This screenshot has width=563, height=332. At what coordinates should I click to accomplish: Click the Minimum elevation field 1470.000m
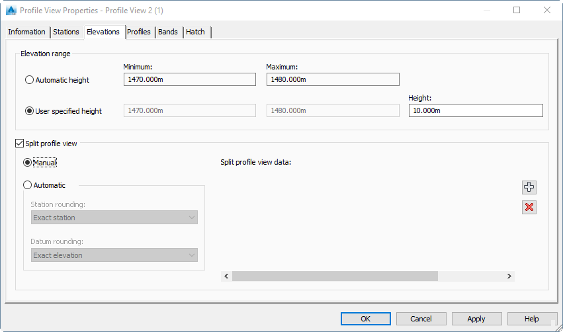(x=190, y=79)
